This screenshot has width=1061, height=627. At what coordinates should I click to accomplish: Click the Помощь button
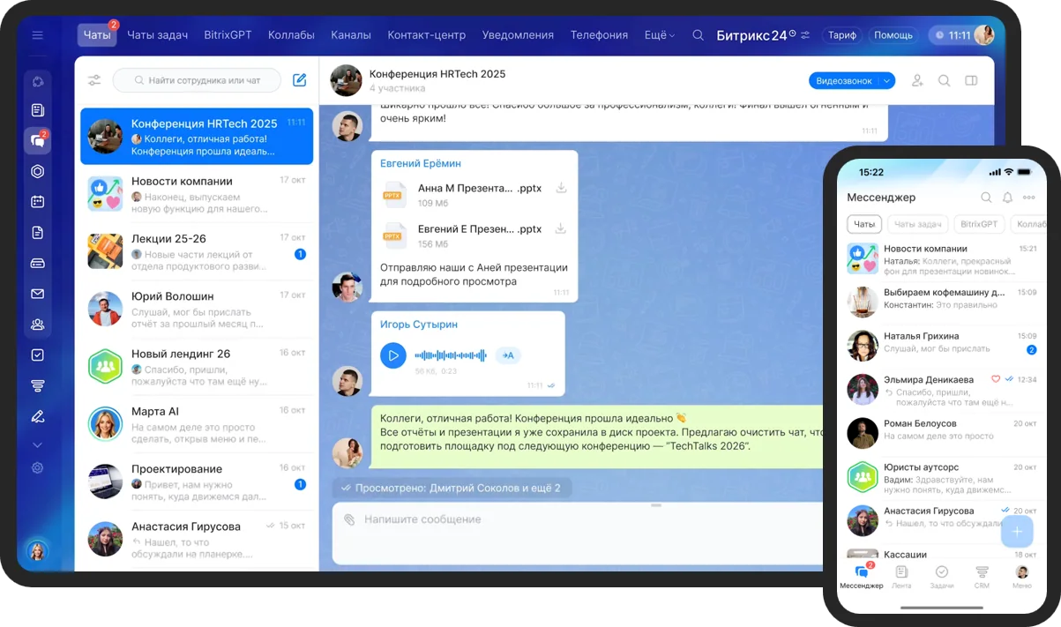[x=893, y=35]
